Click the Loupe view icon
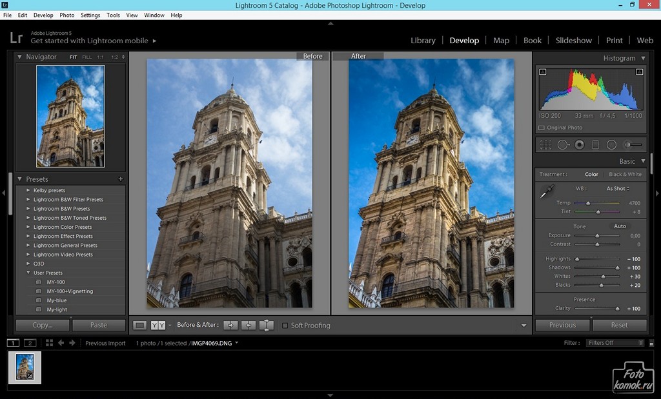 (140, 326)
